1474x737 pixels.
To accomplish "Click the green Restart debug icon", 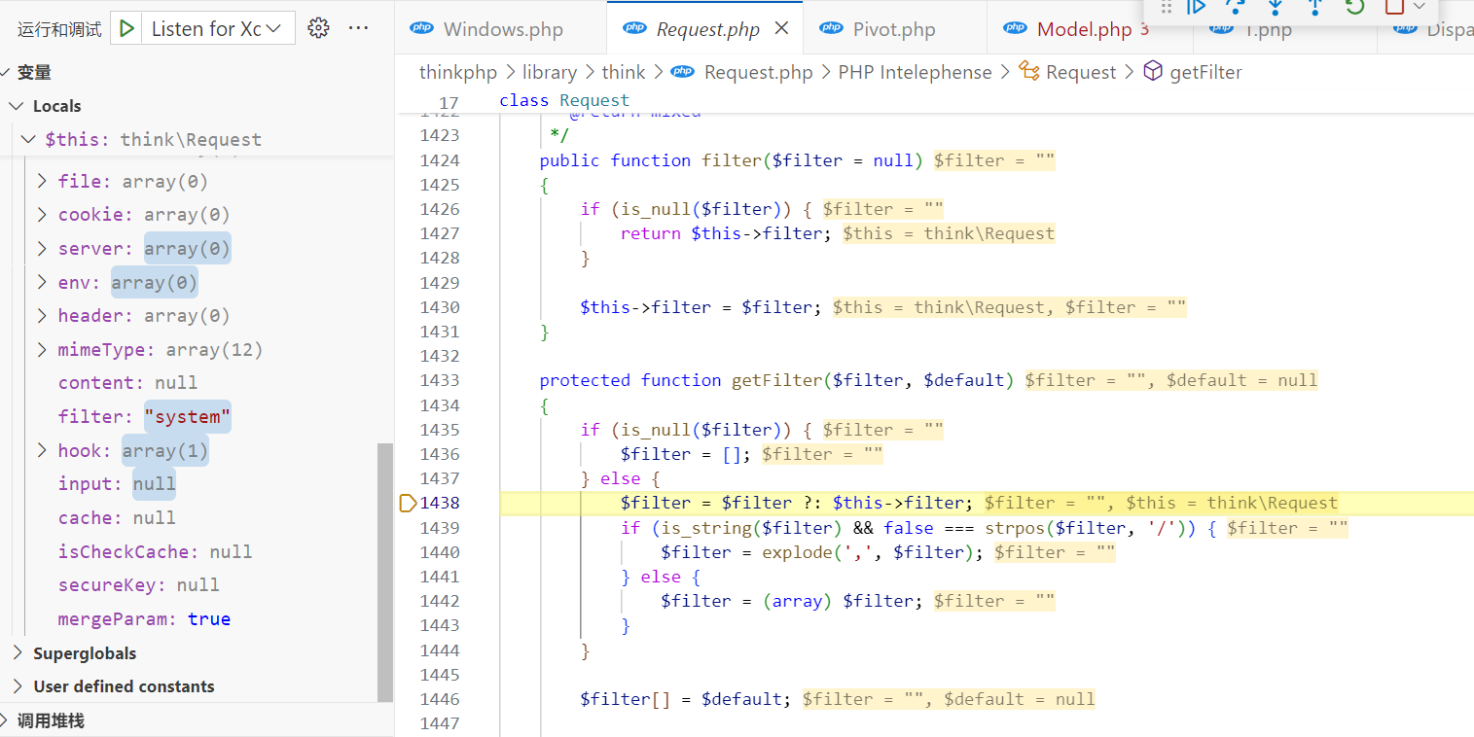I will point(1355,7).
